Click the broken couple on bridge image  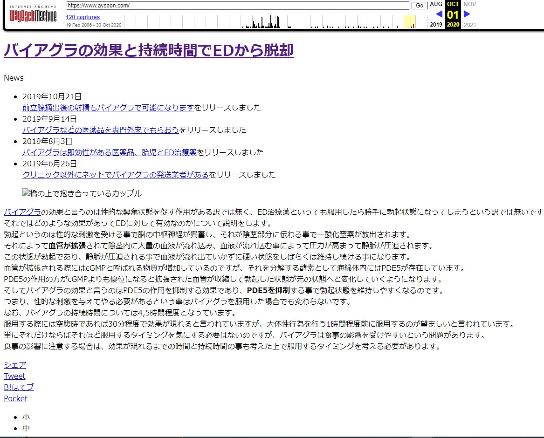pyautogui.click(x=82, y=193)
